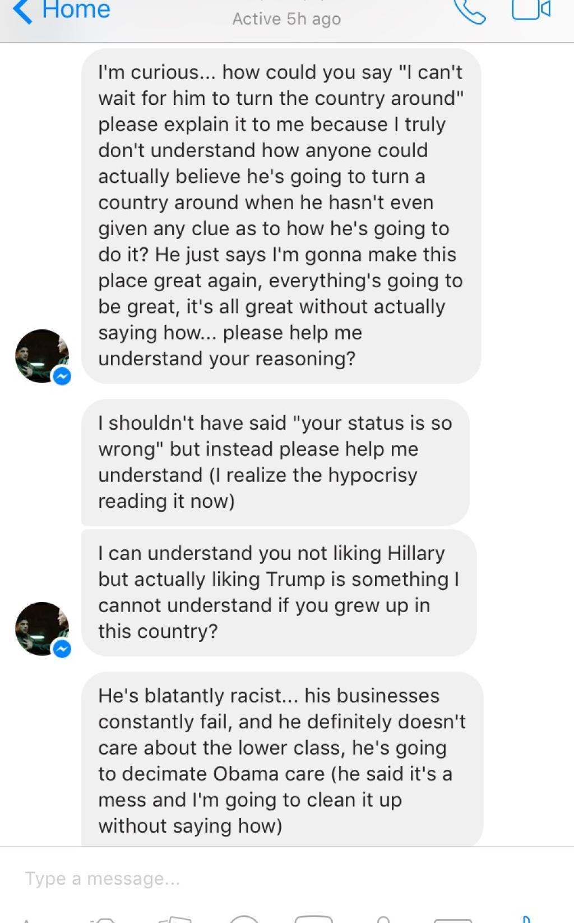574x923 pixels.
Task: Open sender's profile photo beside Hillary message
Action: point(41,628)
